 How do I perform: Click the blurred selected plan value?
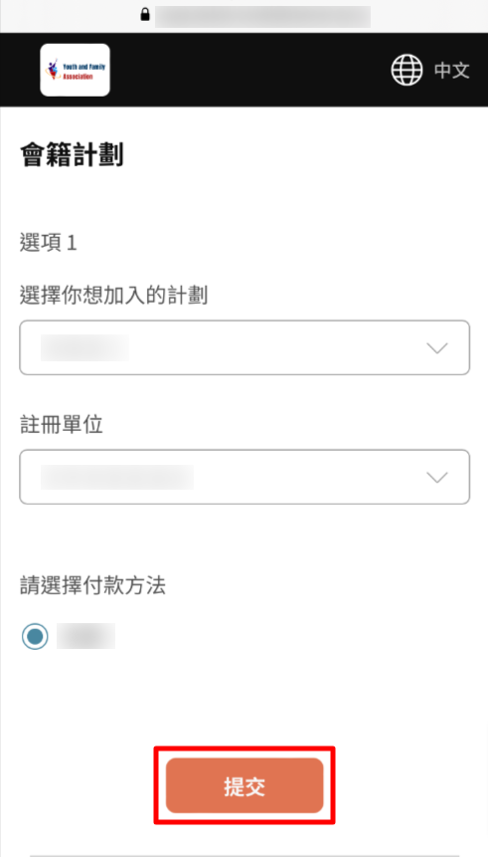pyautogui.click(x=84, y=347)
